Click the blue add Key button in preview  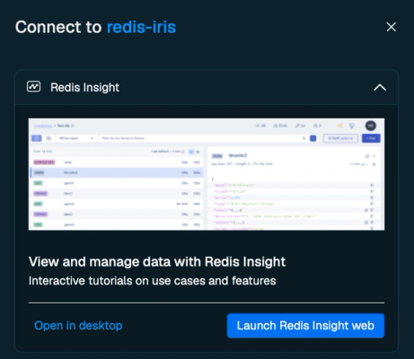pos(371,138)
